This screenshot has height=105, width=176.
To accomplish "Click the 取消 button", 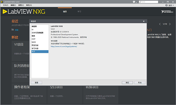I will pyautogui.click(x=140, y=83).
